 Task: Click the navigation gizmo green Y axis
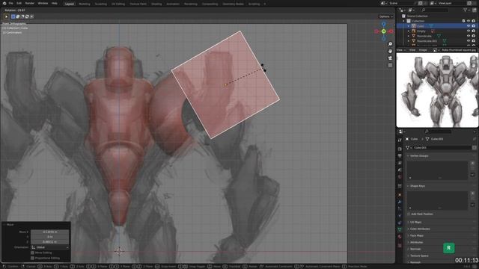pos(384,31)
